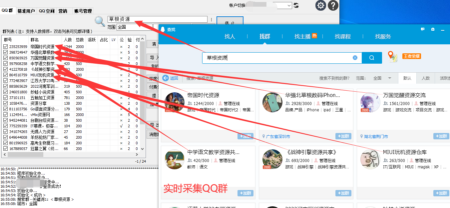Click the map location pin icon

click(393, 57)
